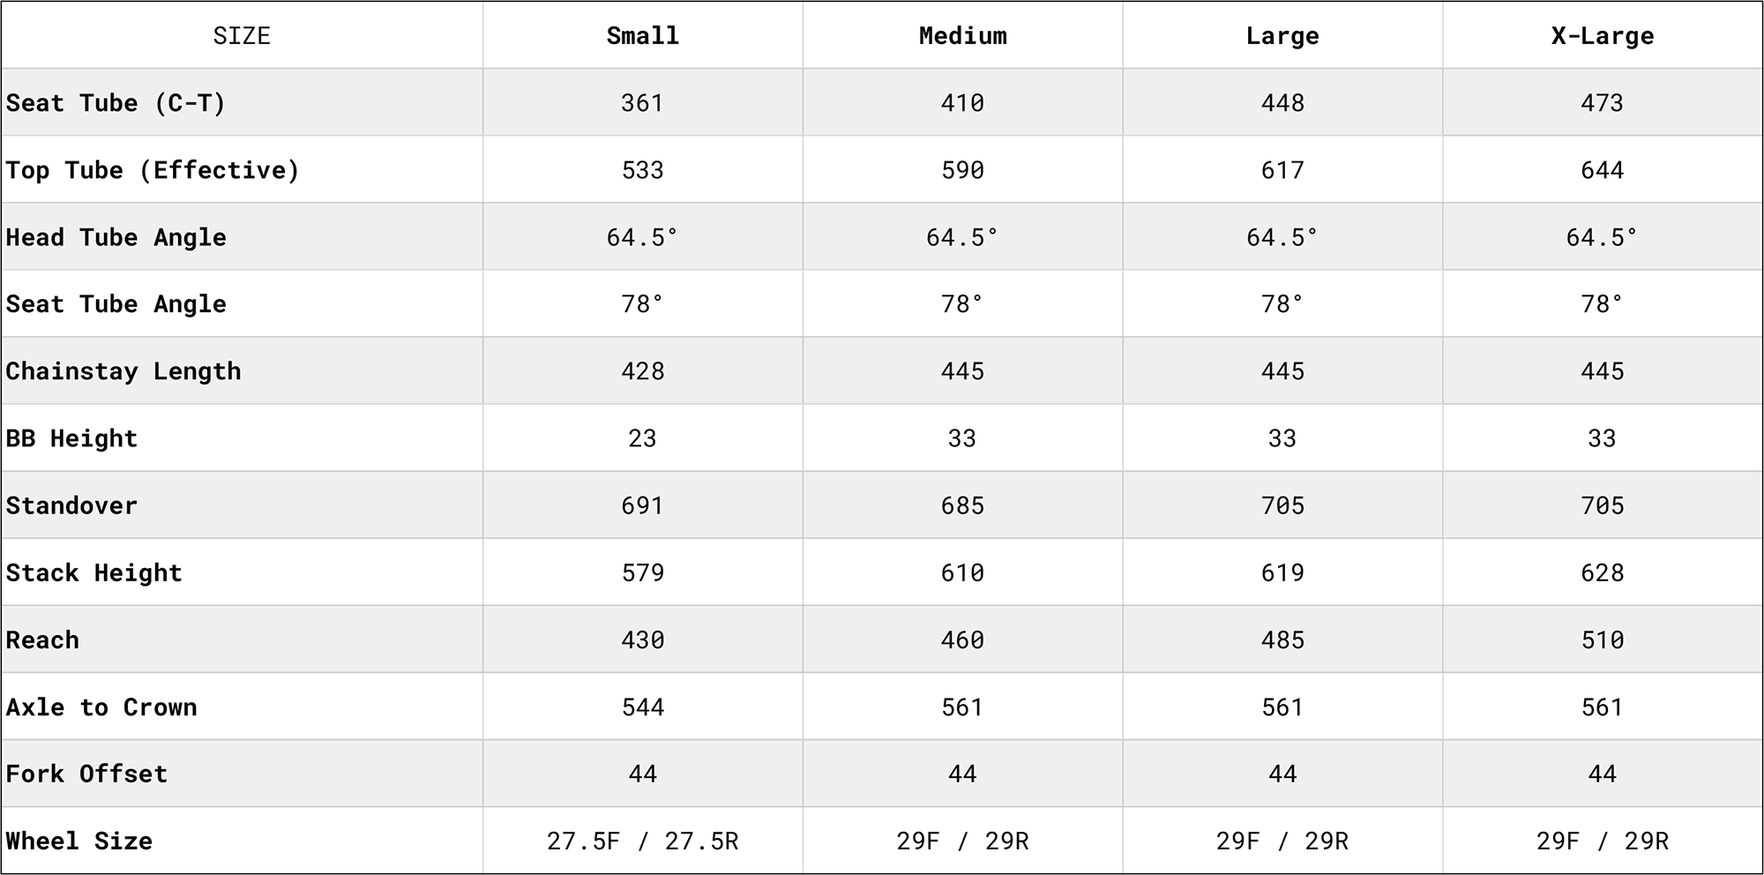Click the Axle to Crown row label
The image size is (1764, 875).
(x=101, y=707)
